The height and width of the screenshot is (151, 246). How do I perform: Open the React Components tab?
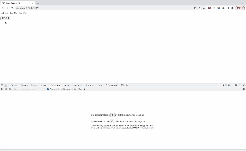[x=111, y=85]
